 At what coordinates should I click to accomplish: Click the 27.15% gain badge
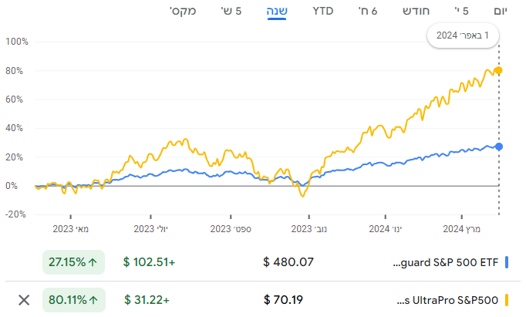click(x=73, y=262)
